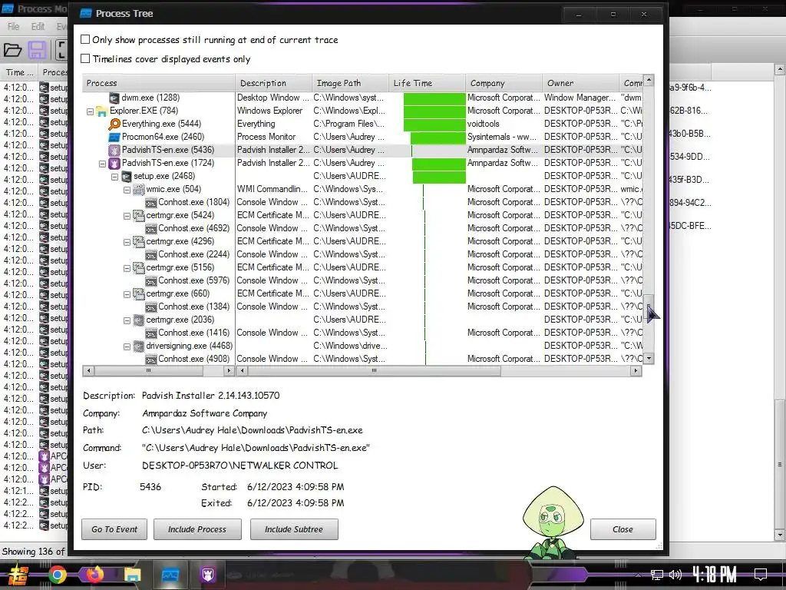The height and width of the screenshot is (590, 786).
Task: Click Time column header in Process Monitor
Action: coord(19,72)
